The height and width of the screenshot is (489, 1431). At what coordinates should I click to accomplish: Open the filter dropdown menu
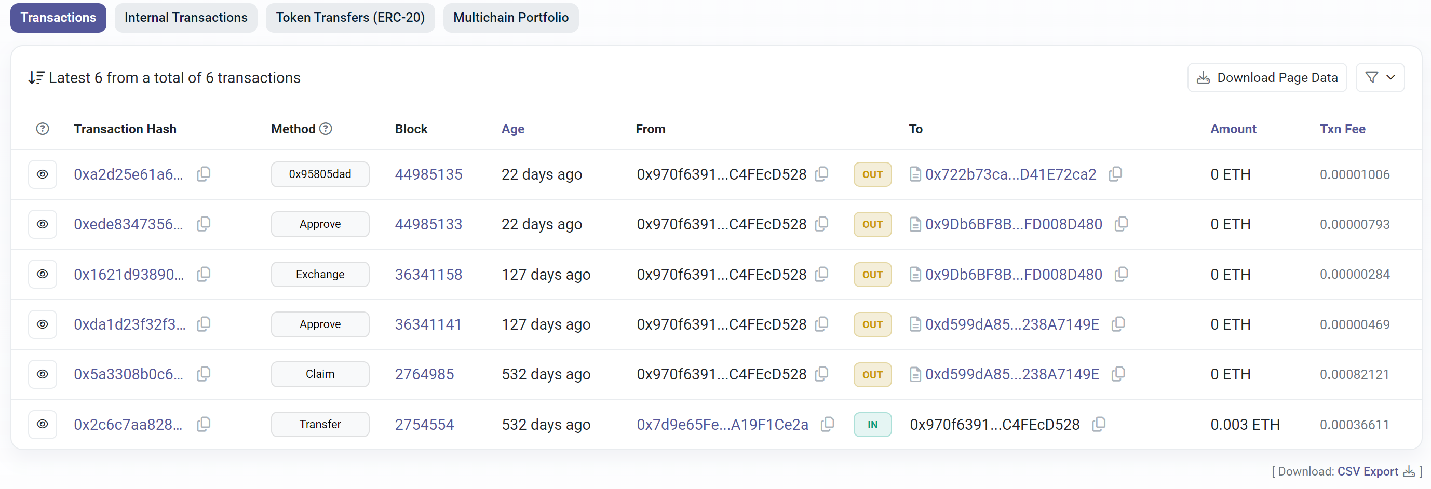[x=1380, y=78]
